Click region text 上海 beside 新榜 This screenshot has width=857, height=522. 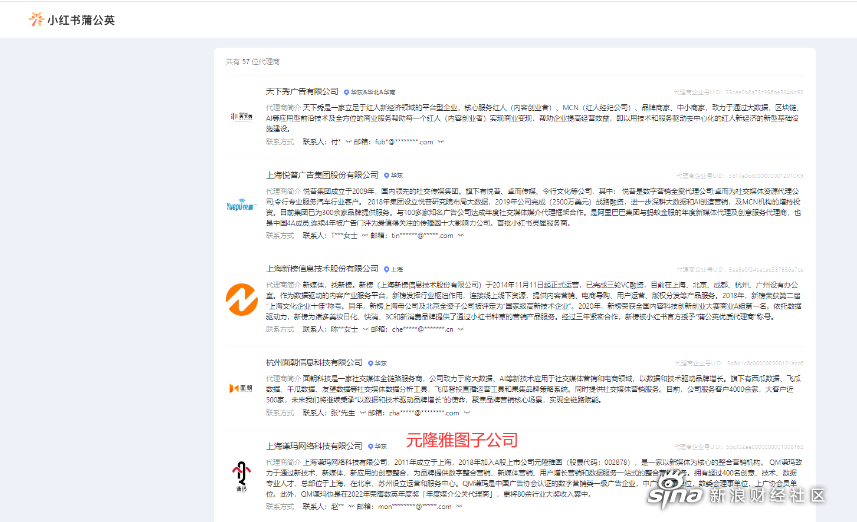(x=397, y=270)
